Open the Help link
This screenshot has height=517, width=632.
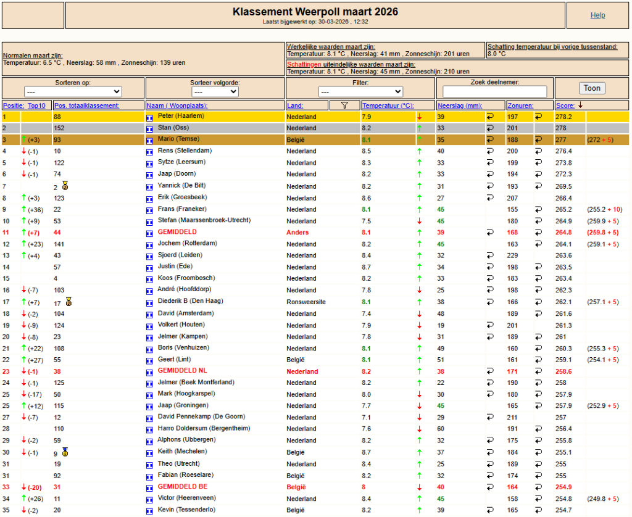pyautogui.click(x=597, y=15)
